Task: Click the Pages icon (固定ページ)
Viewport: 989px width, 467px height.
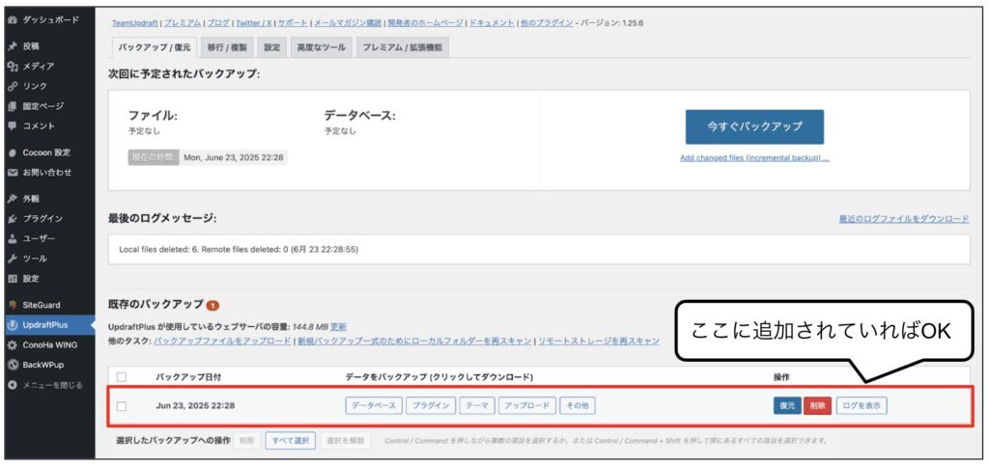Action: click(12, 106)
